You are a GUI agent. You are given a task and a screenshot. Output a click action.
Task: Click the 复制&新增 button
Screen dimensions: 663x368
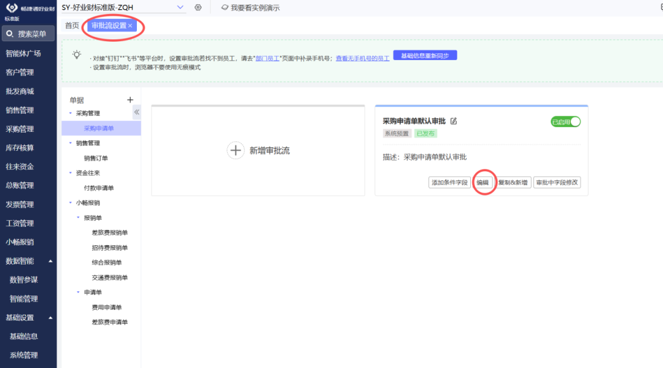[513, 183]
